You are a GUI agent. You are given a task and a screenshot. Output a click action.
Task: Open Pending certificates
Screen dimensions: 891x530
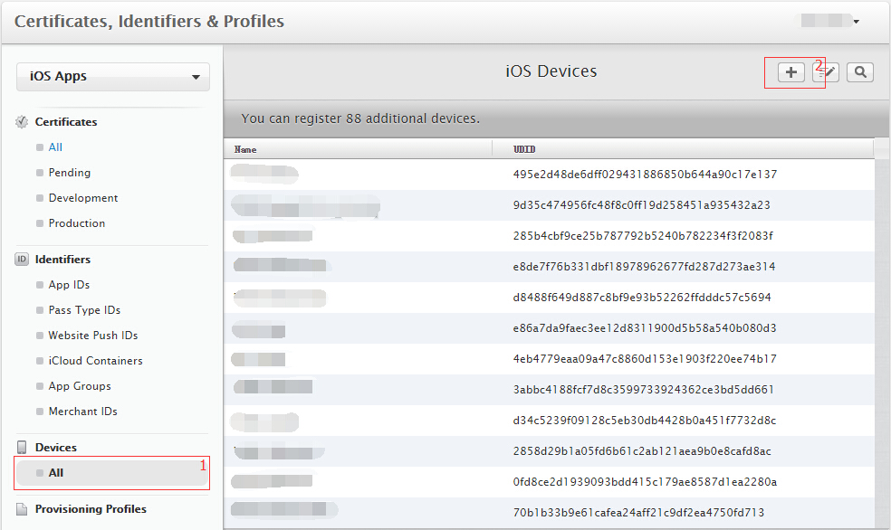[x=70, y=173]
